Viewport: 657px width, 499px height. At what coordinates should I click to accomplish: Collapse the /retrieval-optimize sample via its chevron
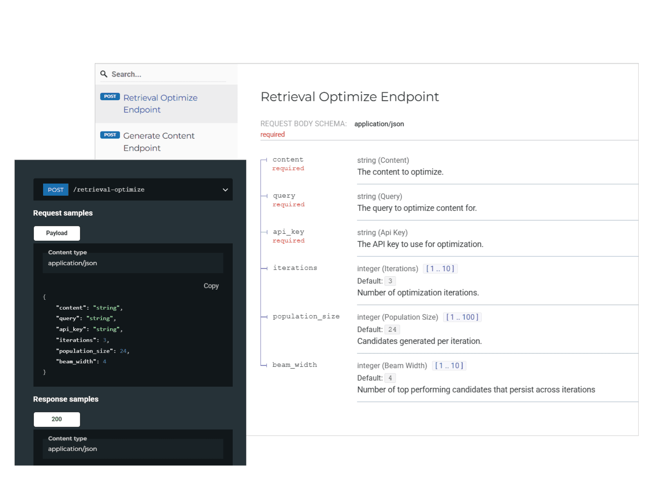tap(225, 189)
